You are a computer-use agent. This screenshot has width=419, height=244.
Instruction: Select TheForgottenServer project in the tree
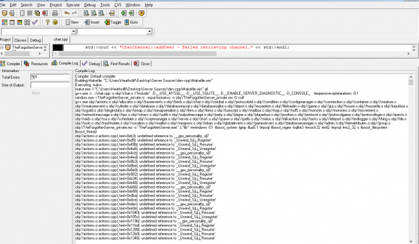tap(27, 47)
